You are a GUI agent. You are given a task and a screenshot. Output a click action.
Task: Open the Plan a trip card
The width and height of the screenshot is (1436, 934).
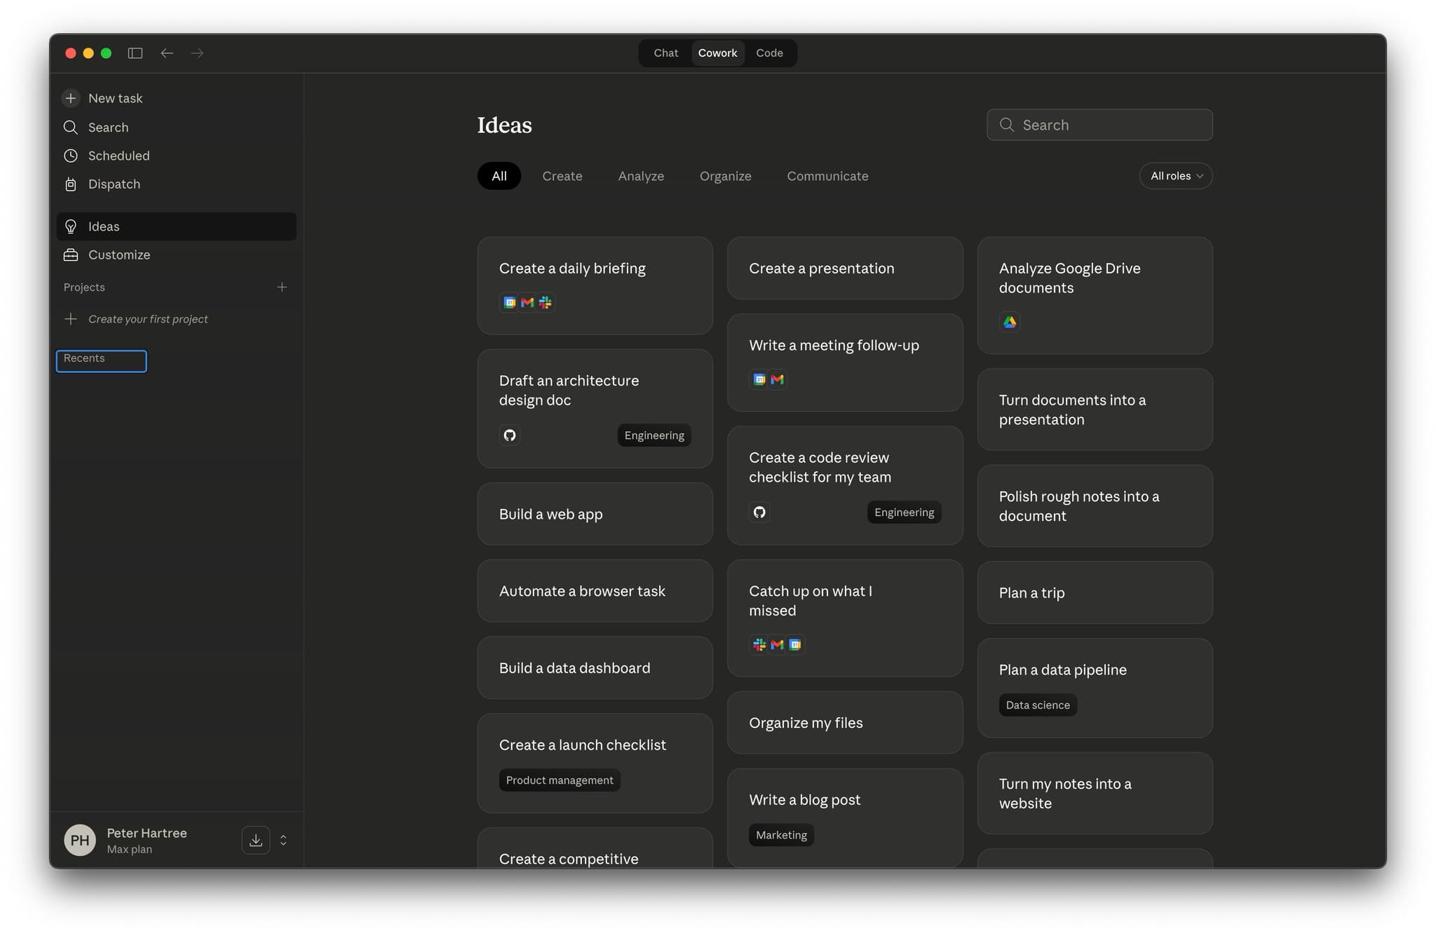pyautogui.click(x=1095, y=593)
